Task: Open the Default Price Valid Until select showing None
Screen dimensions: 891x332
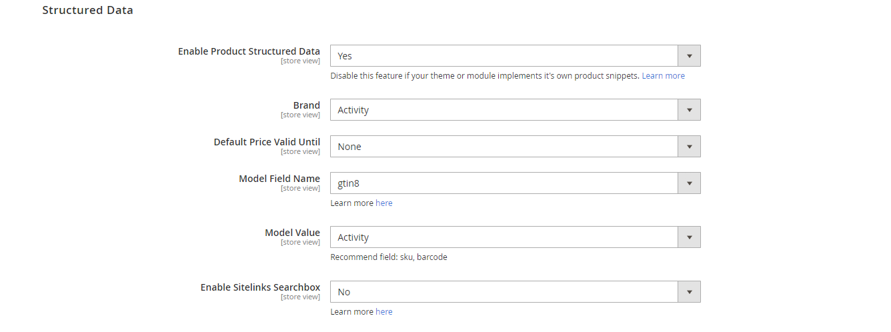Action: (504, 147)
